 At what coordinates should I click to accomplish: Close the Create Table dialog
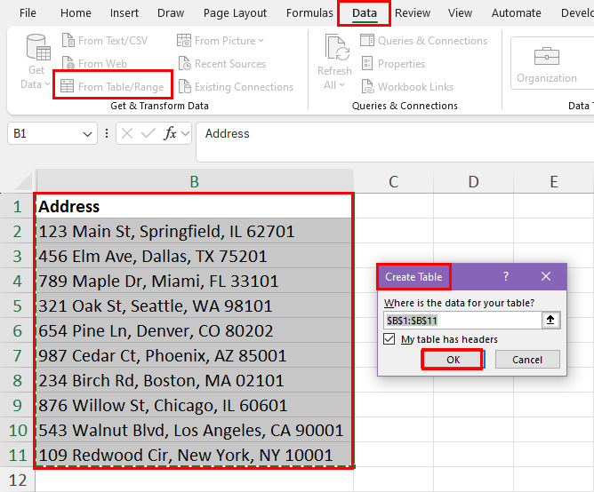tap(546, 276)
